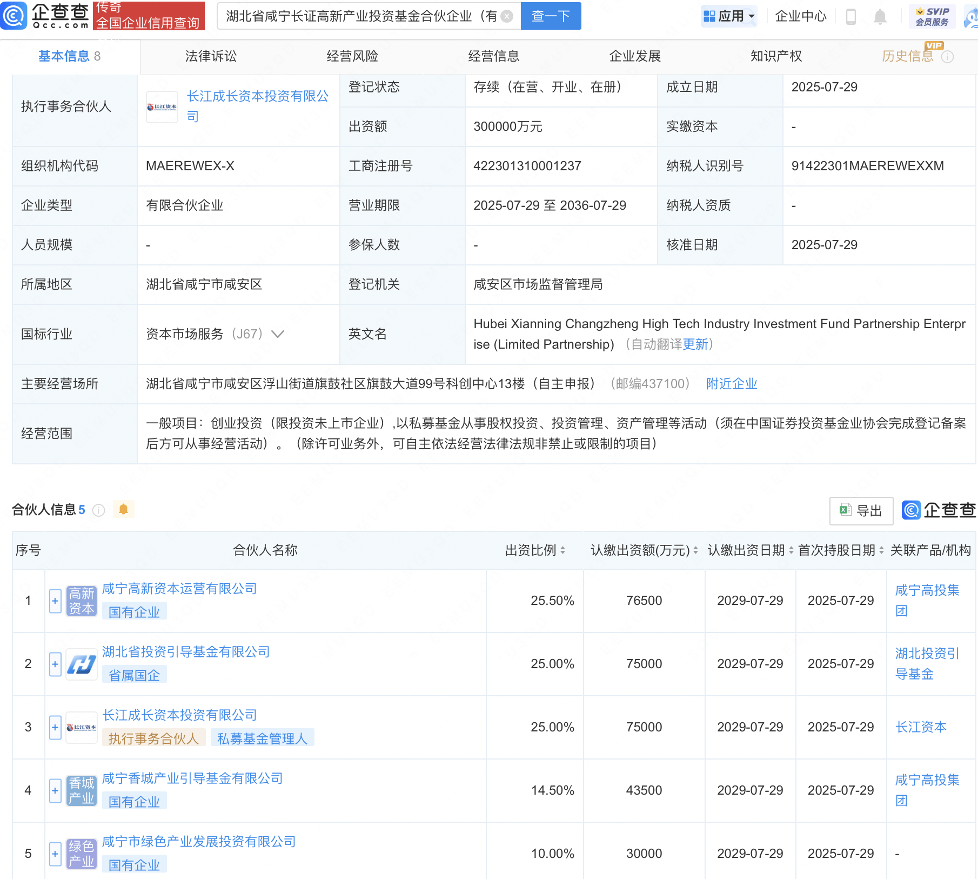Click 长江成长资本 logo in 执行事务合伙人 row
Viewport: 978px width, 879px height.
pyautogui.click(x=162, y=107)
